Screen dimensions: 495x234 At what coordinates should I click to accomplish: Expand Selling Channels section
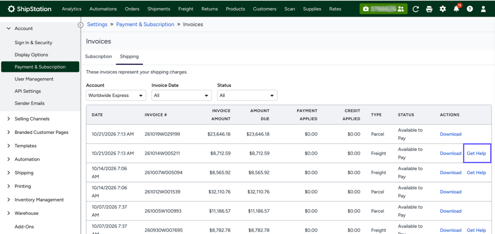coord(9,119)
